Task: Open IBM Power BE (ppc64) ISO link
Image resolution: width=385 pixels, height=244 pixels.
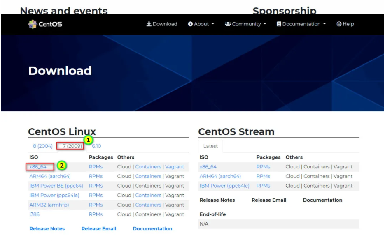Action: coord(56,186)
